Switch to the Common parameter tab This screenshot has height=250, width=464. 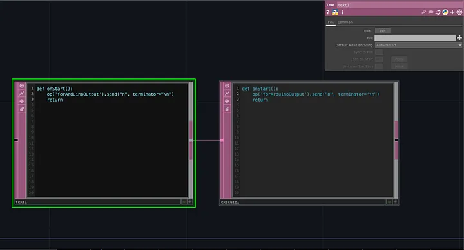point(345,22)
